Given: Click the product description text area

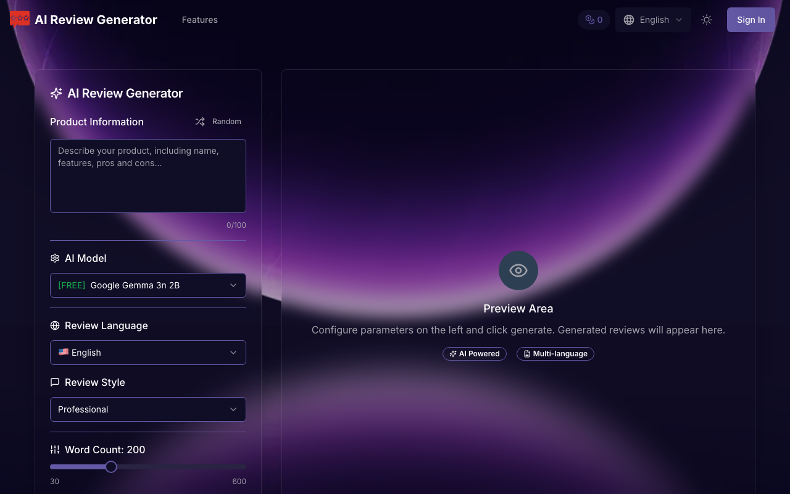Looking at the screenshot, I should [x=148, y=176].
